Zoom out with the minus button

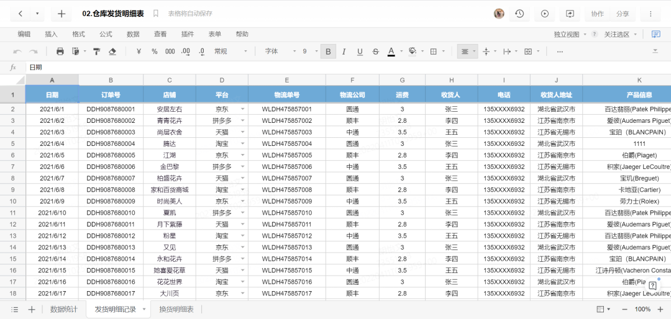point(624,309)
